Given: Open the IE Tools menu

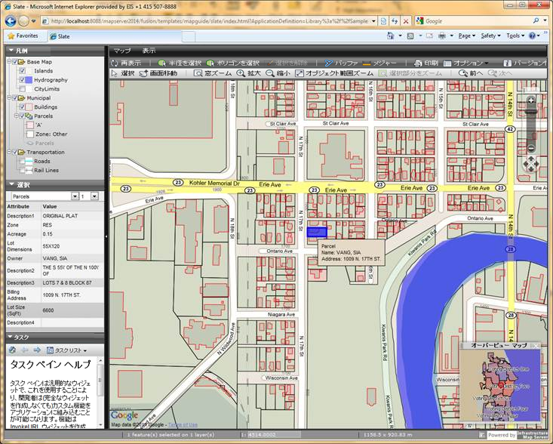Looking at the screenshot, I should (x=515, y=35).
